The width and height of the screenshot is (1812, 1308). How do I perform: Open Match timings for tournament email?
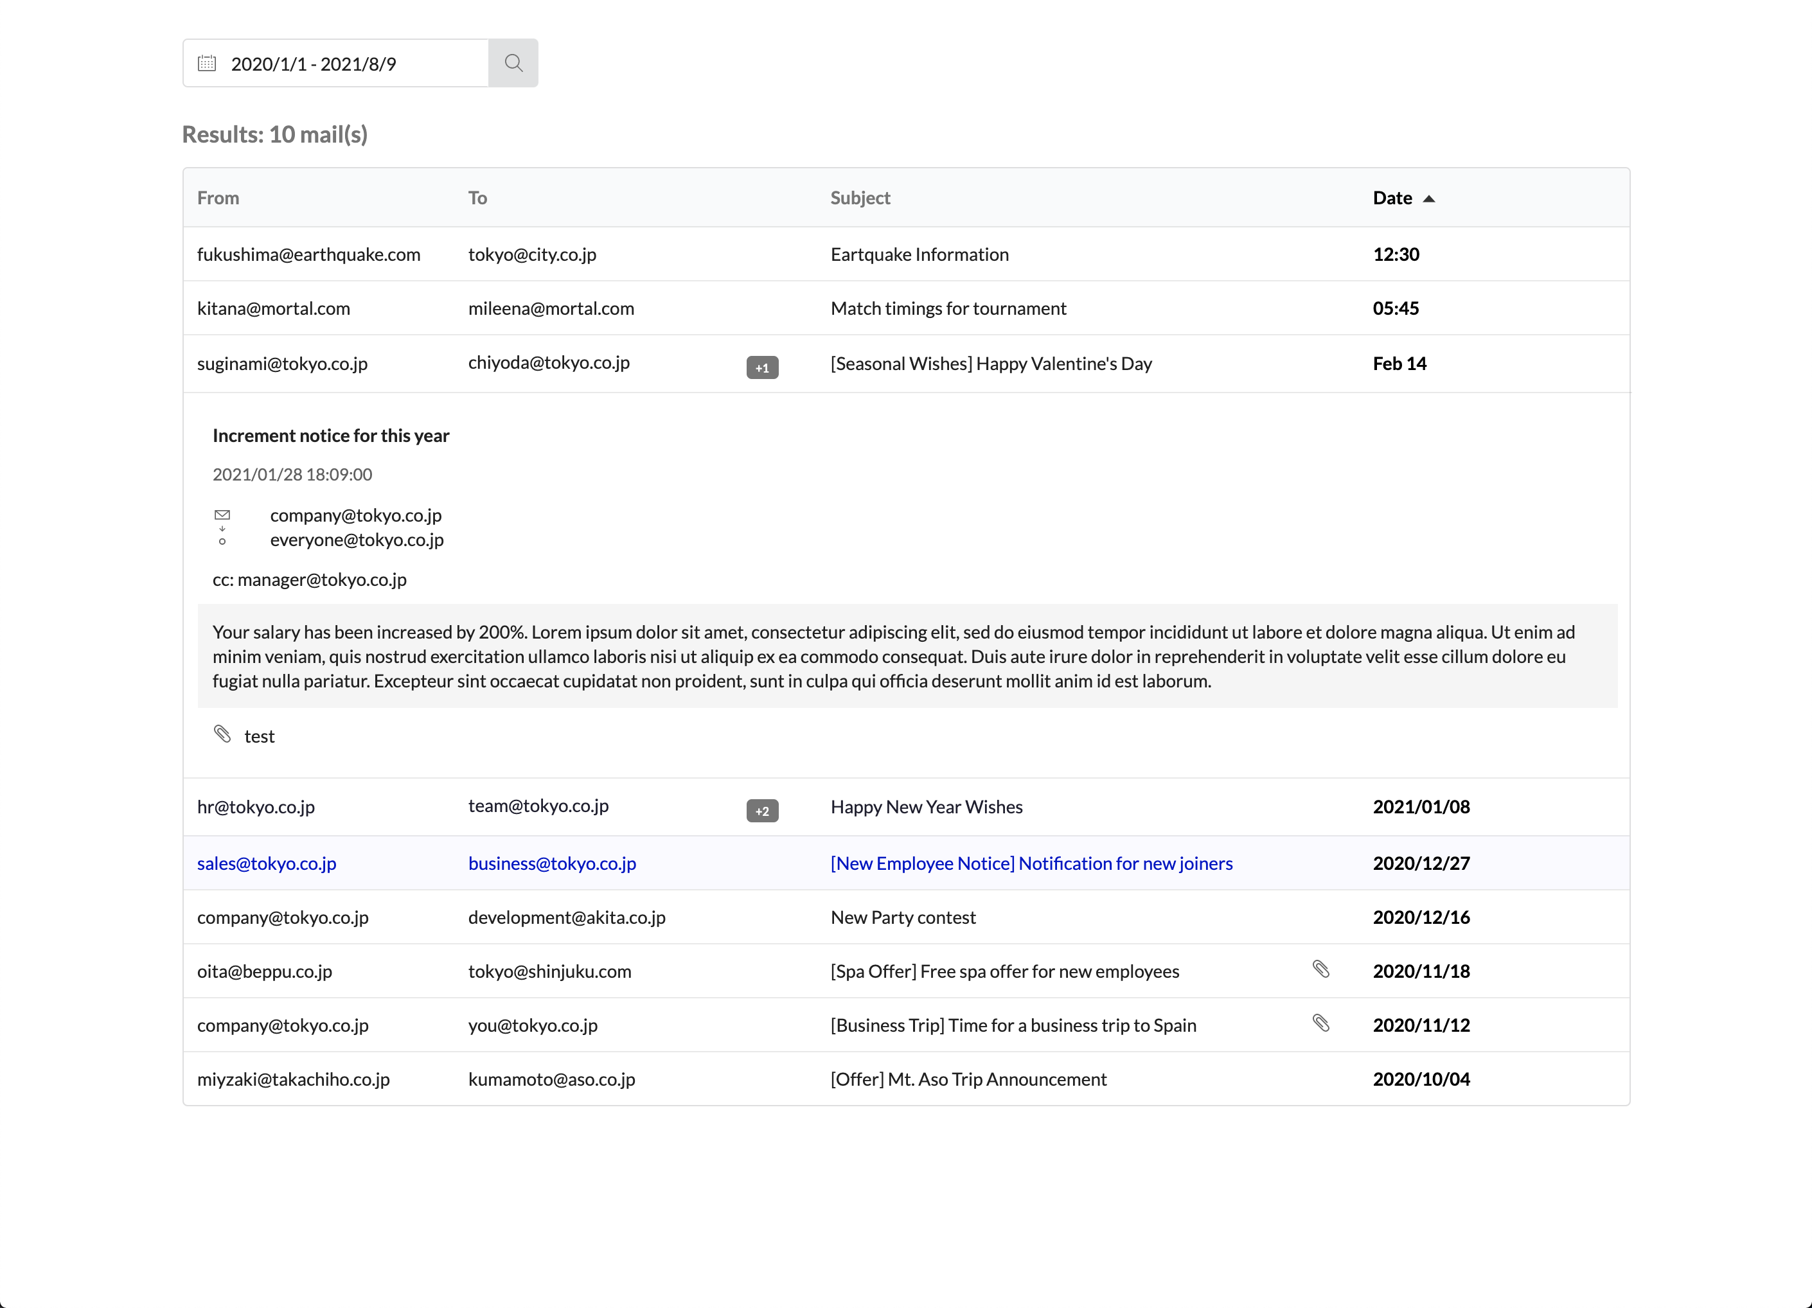[x=948, y=308]
